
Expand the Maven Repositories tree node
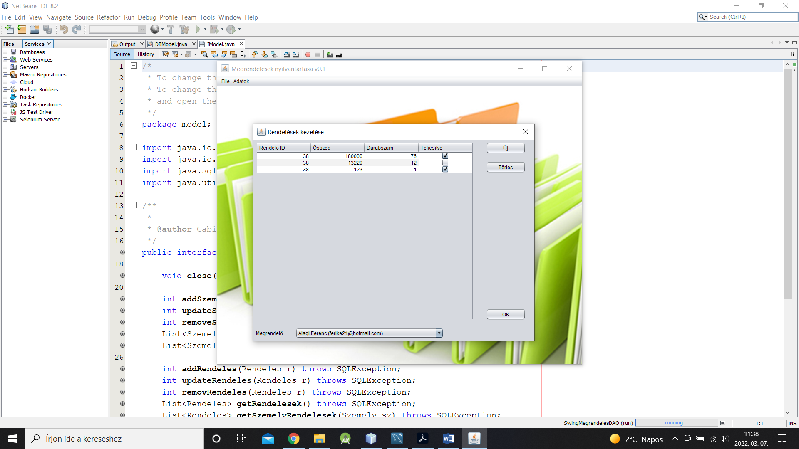coord(5,74)
